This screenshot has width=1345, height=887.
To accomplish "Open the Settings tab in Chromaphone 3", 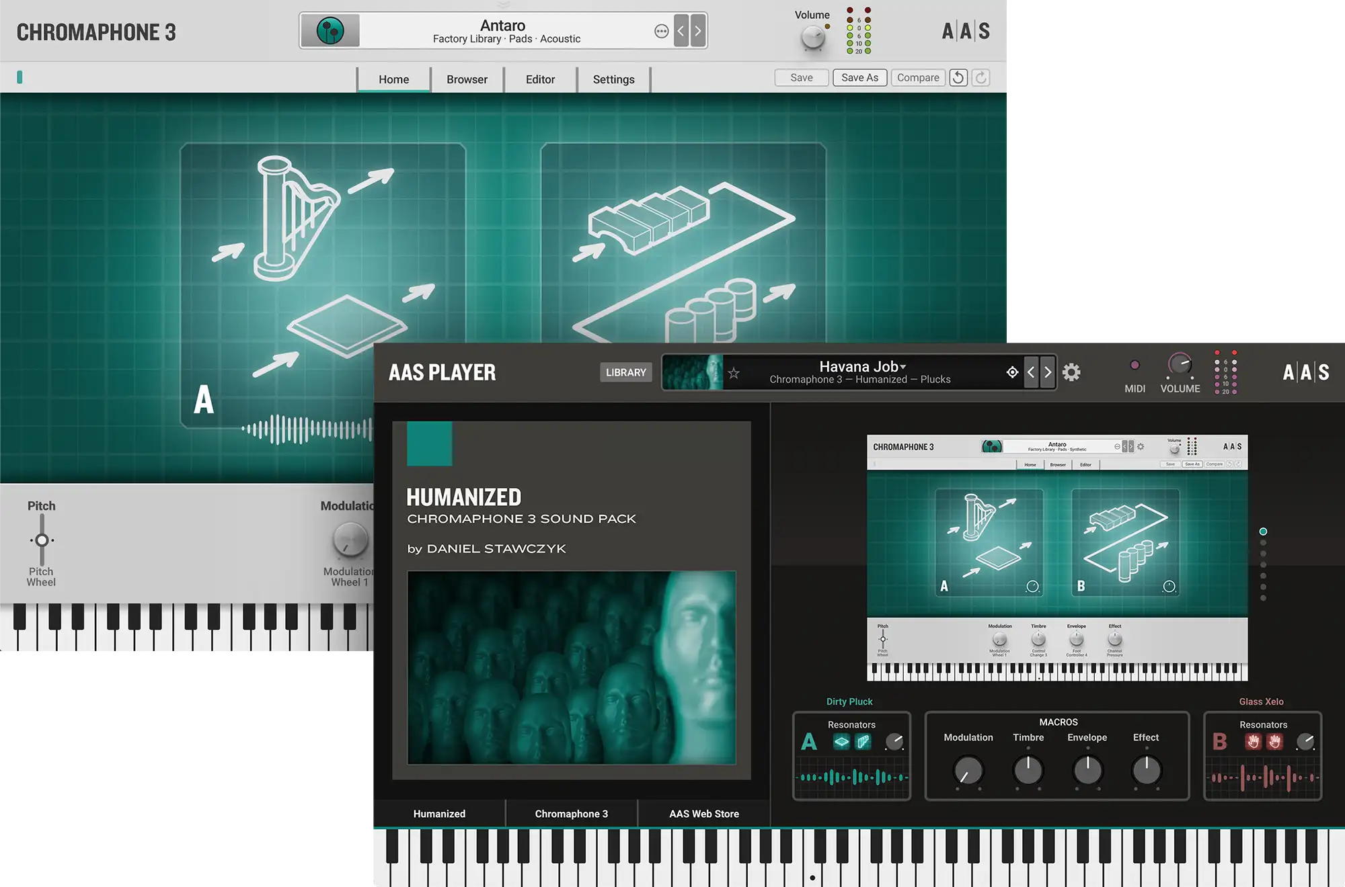I will (x=613, y=79).
